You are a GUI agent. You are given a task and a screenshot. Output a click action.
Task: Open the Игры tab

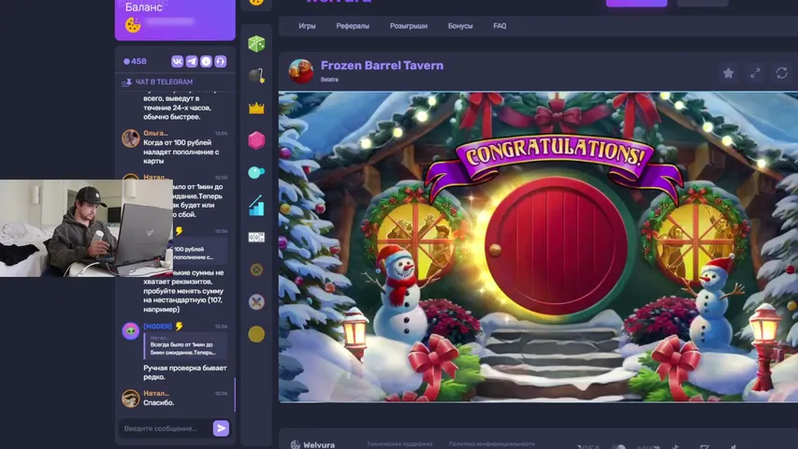pyautogui.click(x=307, y=26)
